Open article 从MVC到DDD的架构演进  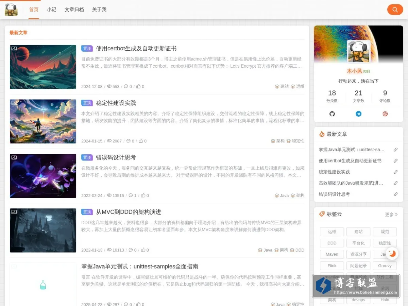(x=129, y=212)
